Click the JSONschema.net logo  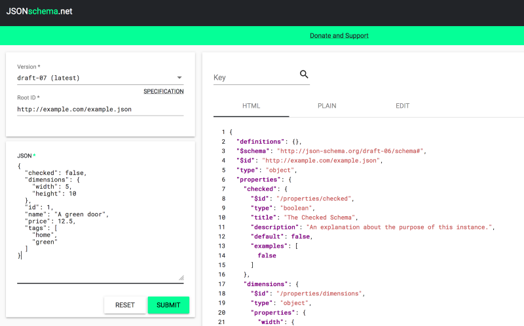(x=39, y=11)
